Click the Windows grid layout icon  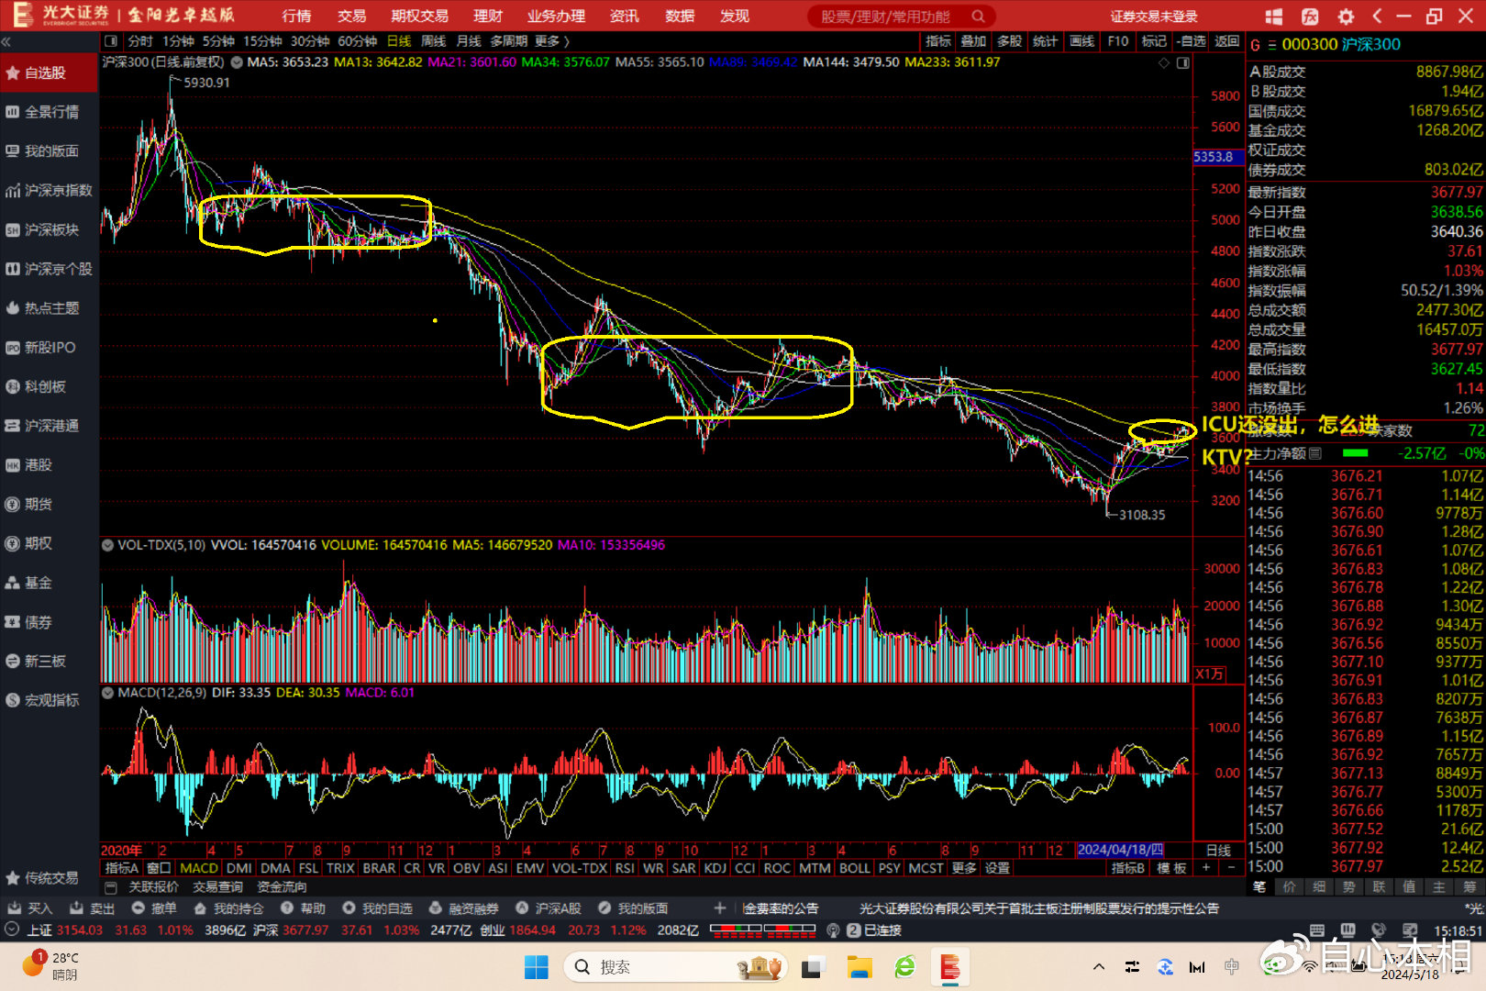[1274, 17]
